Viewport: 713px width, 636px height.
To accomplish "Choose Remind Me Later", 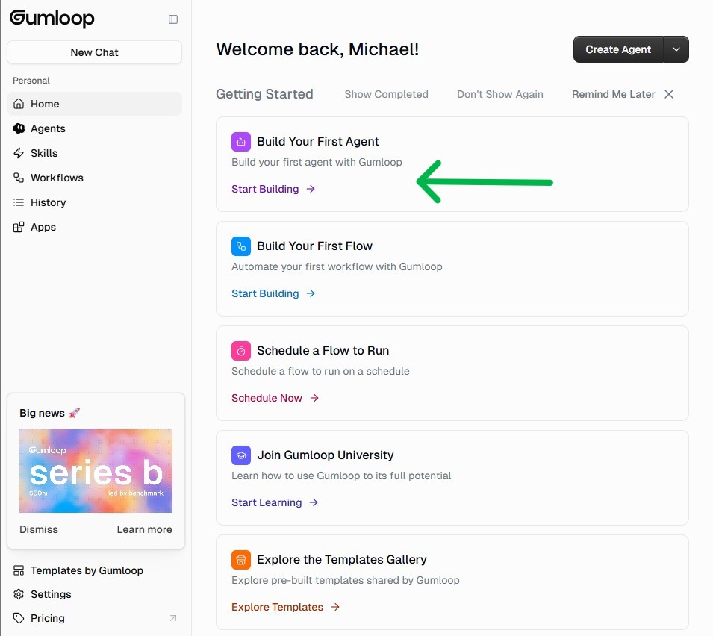I will pyautogui.click(x=613, y=94).
